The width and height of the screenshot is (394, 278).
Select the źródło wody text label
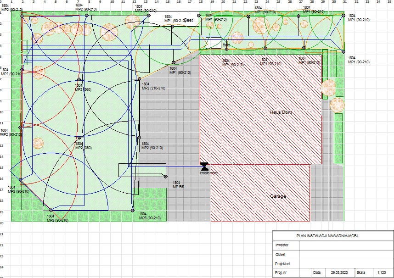click(x=208, y=173)
